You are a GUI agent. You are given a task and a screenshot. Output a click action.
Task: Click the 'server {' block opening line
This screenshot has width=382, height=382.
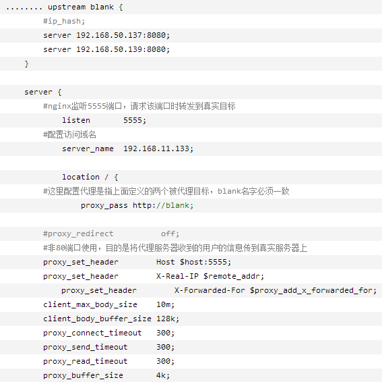tap(43, 92)
